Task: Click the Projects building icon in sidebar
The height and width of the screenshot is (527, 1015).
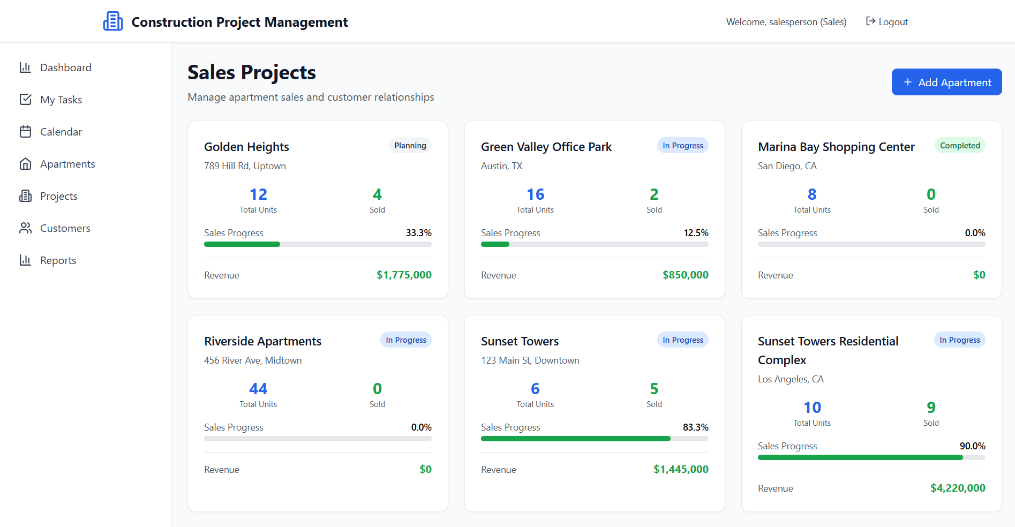Action: pos(25,196)
